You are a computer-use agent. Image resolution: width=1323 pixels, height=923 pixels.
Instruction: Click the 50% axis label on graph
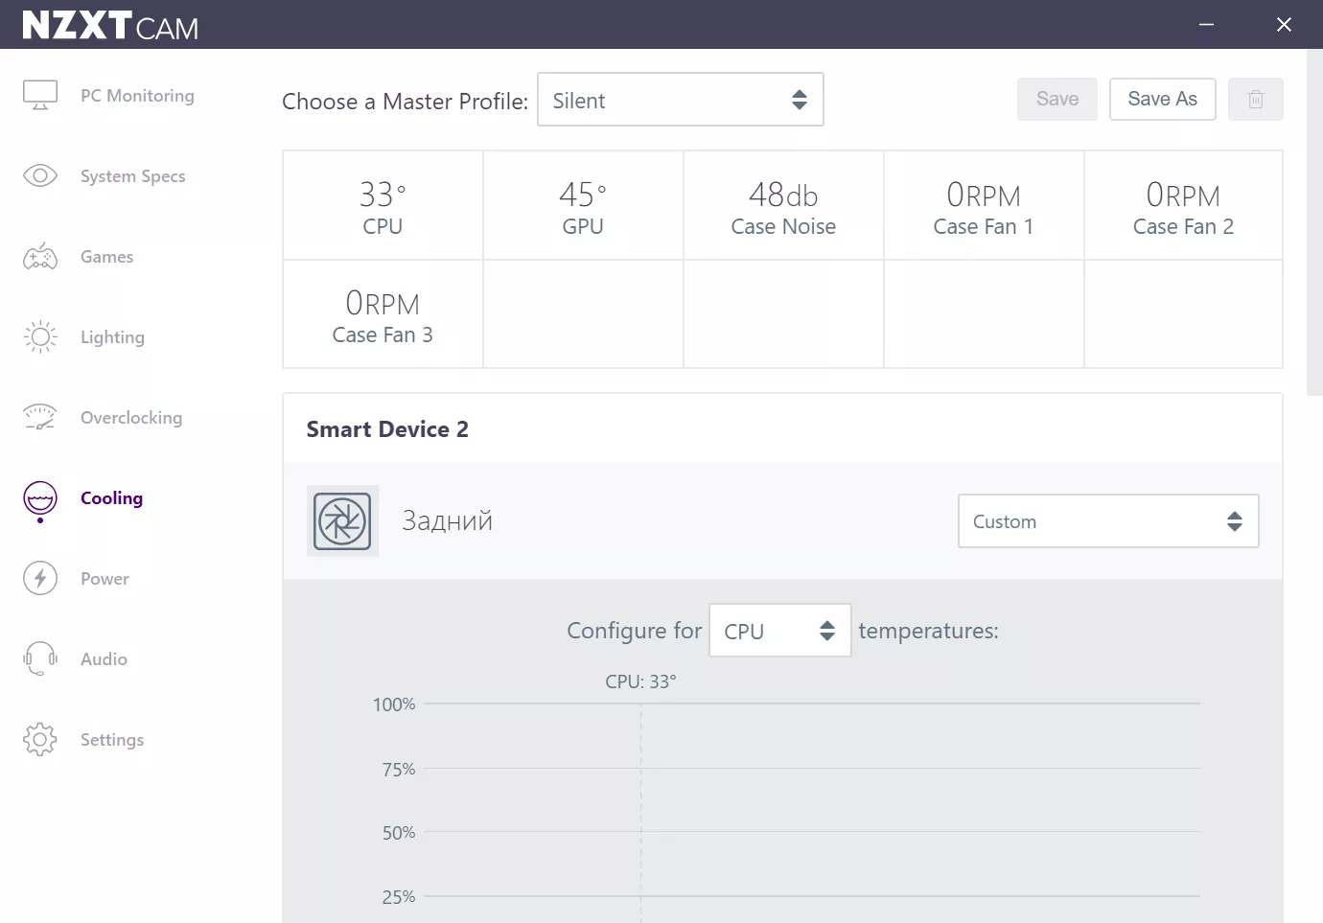point(399,833)
